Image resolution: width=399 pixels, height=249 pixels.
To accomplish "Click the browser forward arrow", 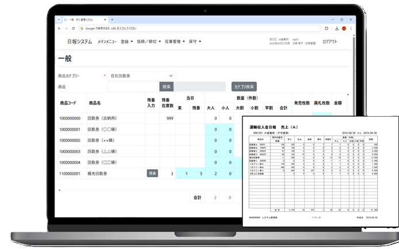I will pos(66,29).
